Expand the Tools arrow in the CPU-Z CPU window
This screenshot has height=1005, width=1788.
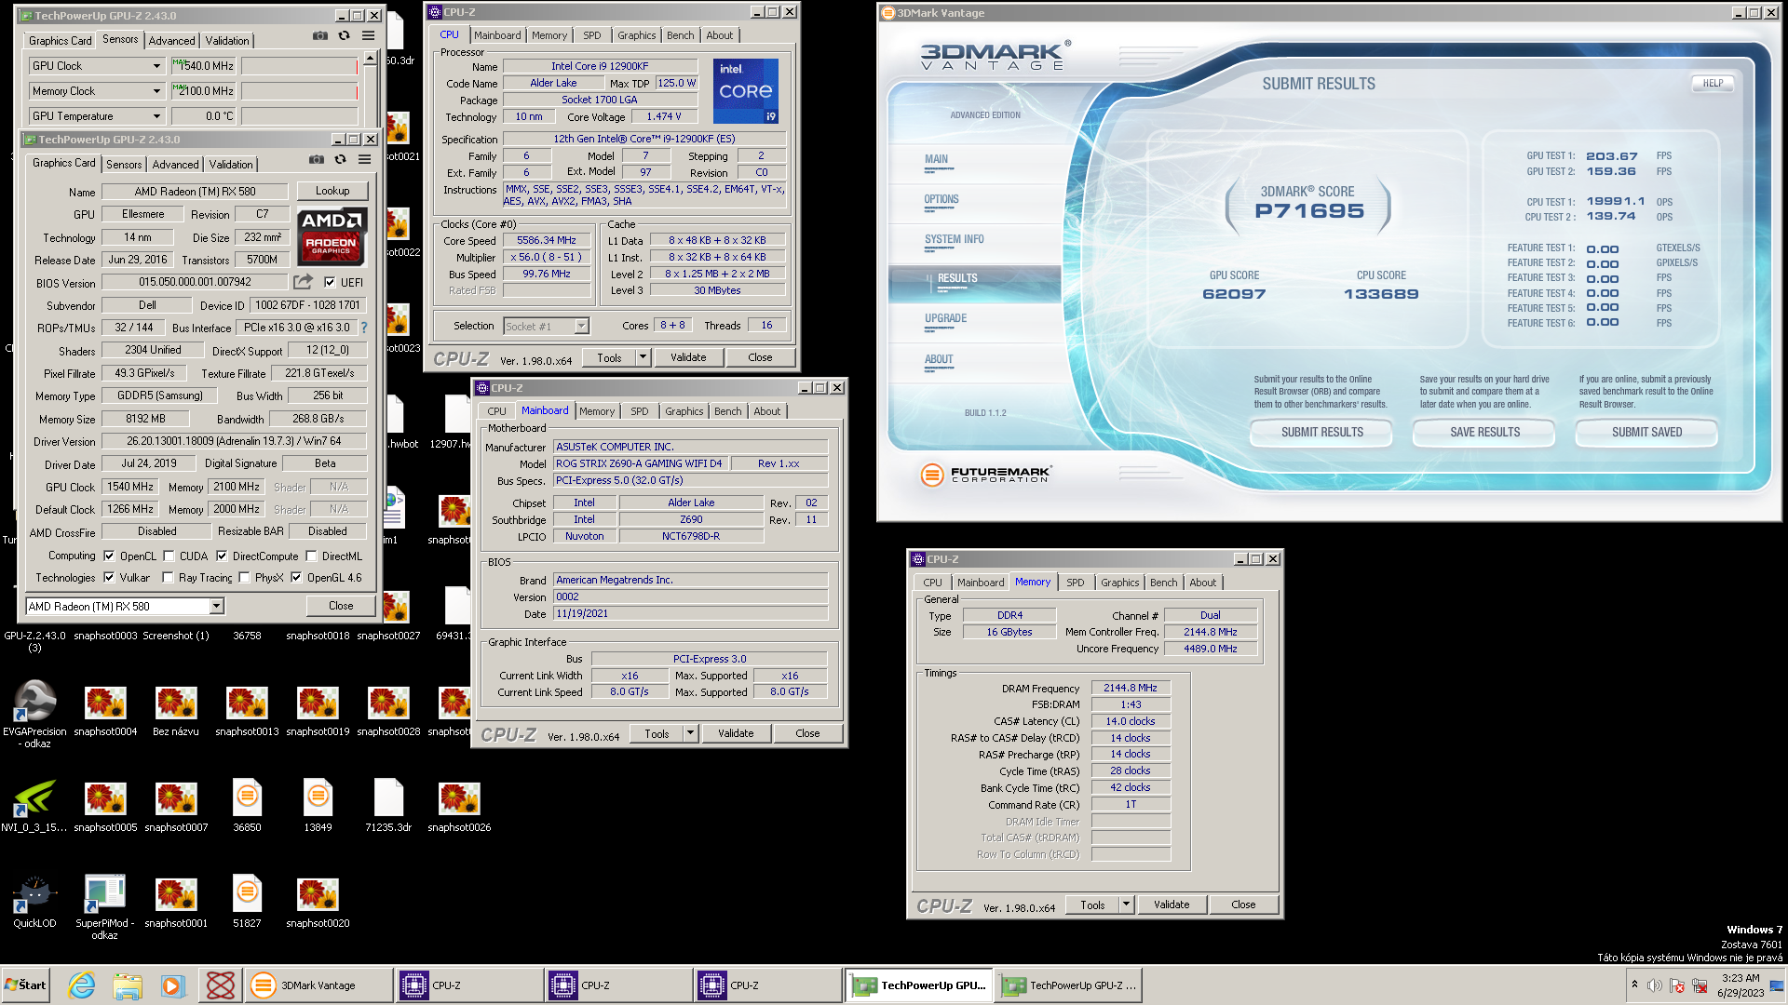642,357
